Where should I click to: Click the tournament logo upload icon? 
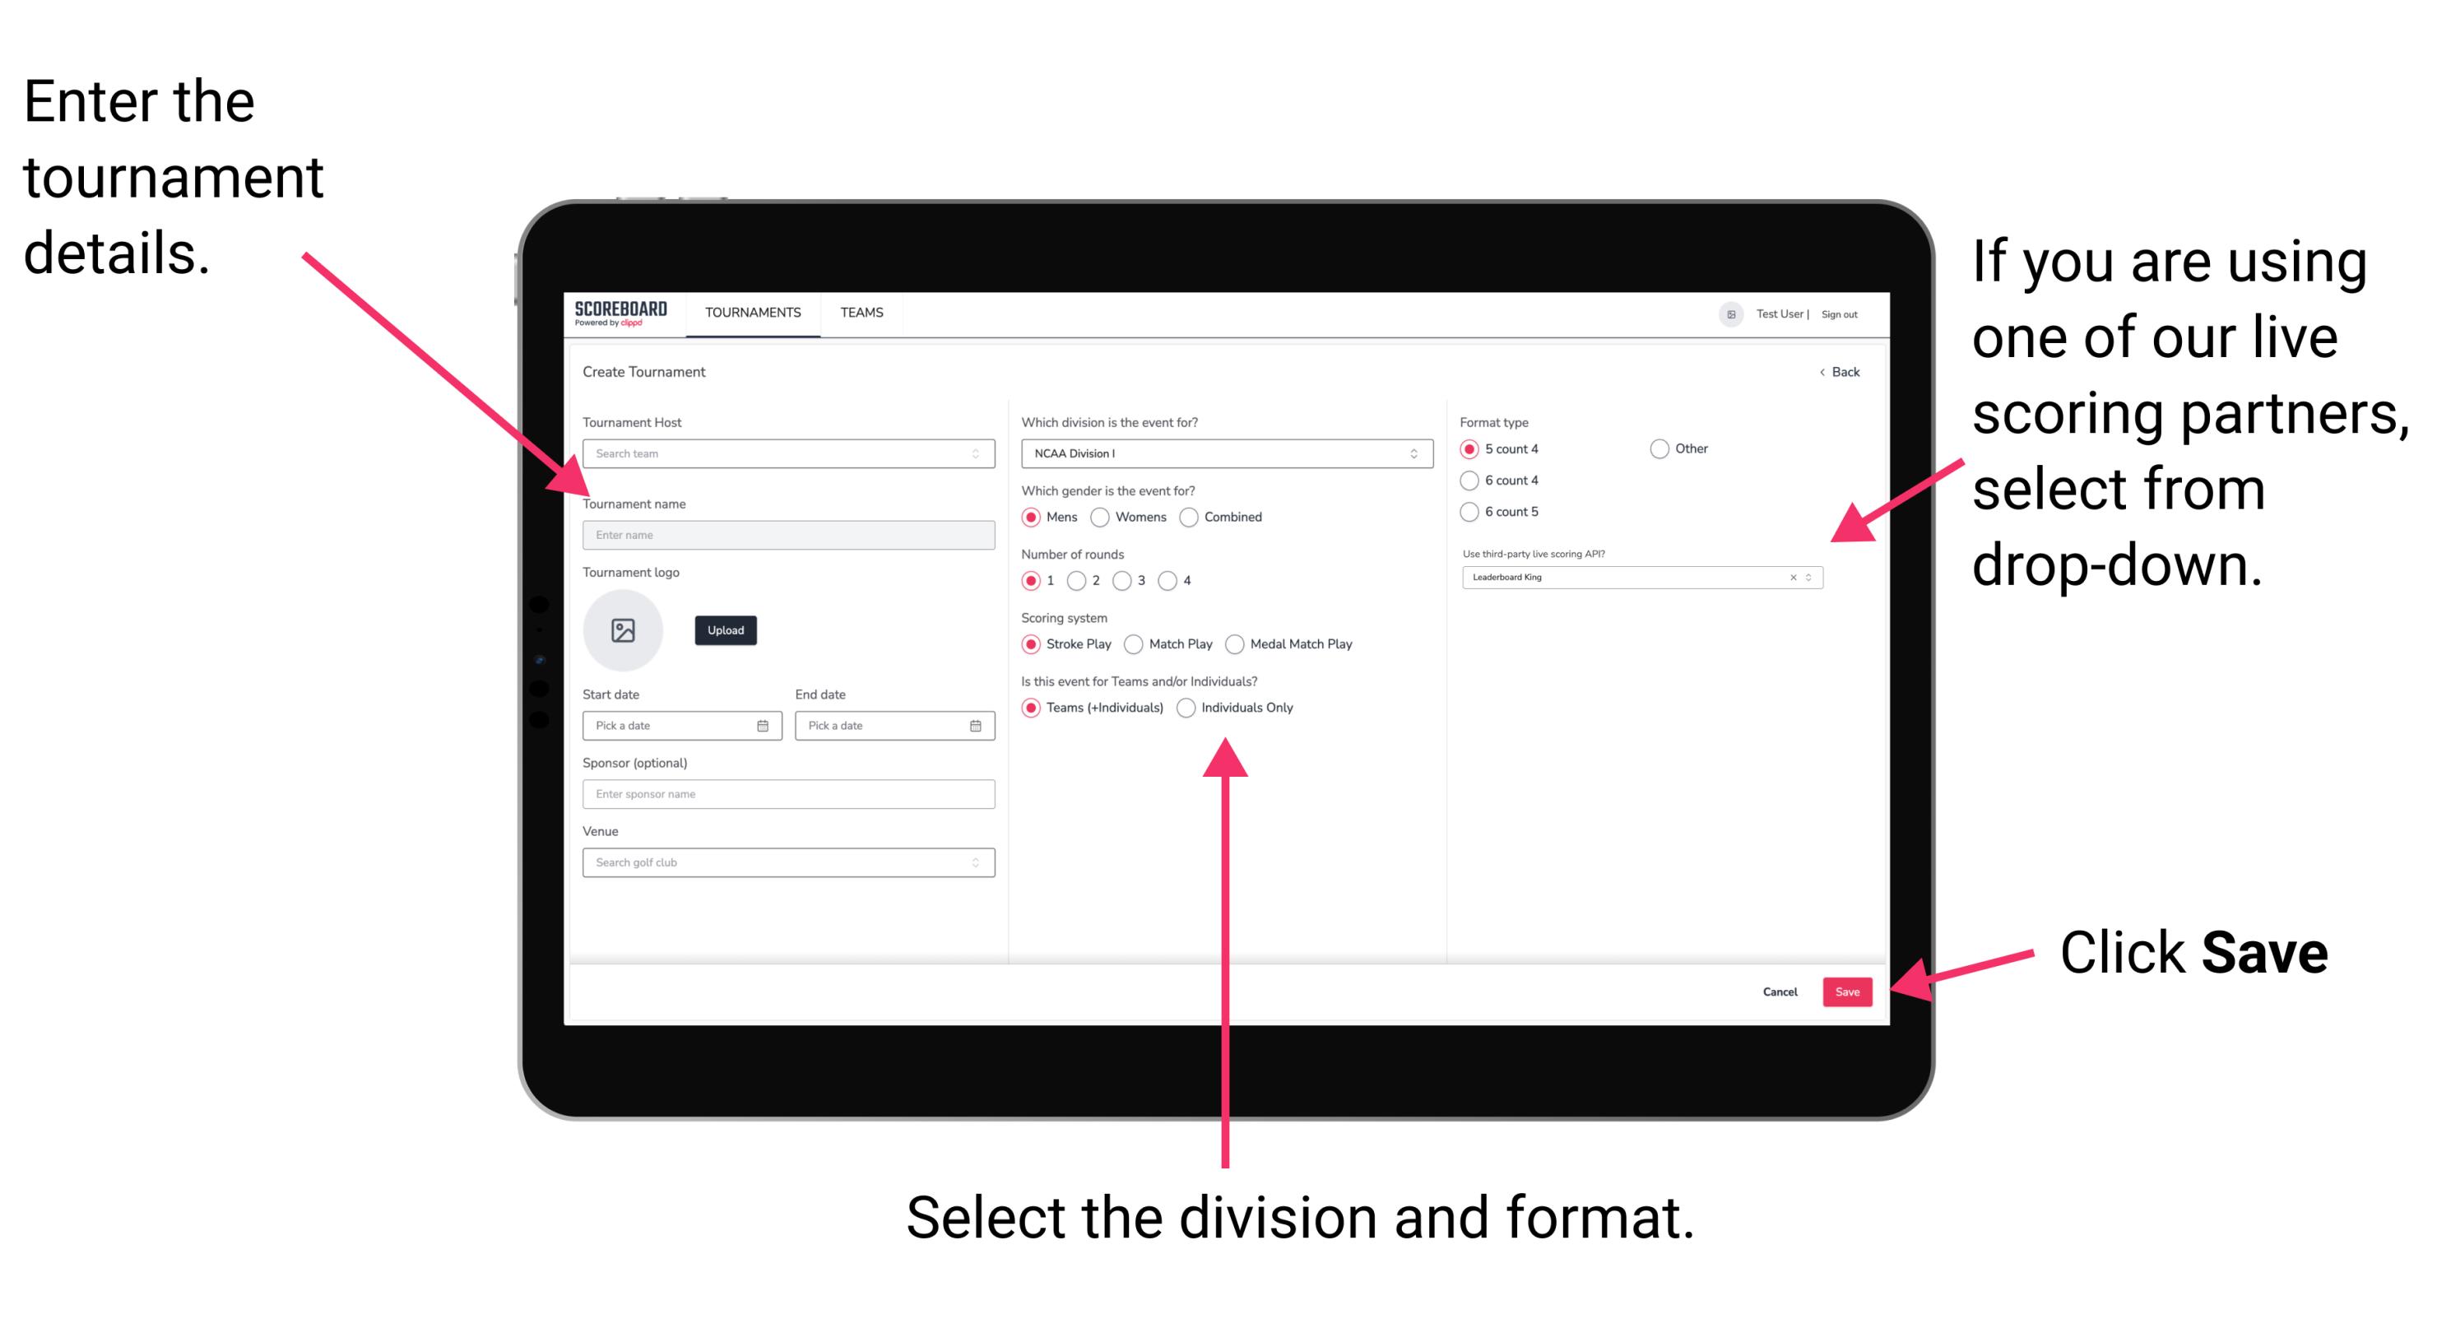[x=624, y=630]
